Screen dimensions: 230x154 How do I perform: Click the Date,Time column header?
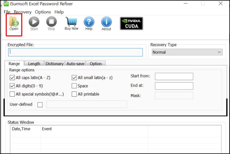pyautogui.click(x=25, y=129)
